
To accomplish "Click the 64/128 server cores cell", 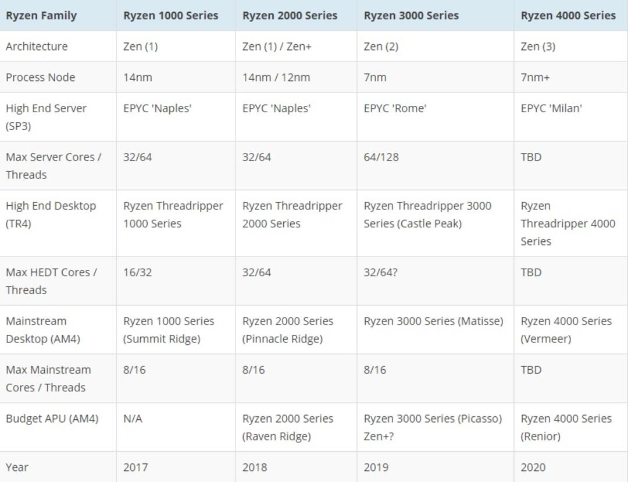I will (x=435, y=166).
